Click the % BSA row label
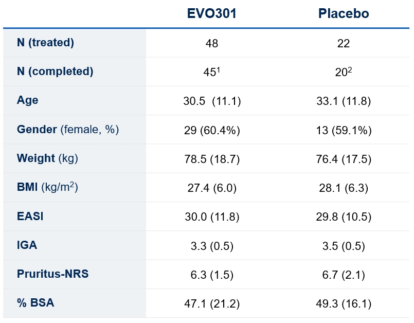The image size is (414, 323). 35,303
